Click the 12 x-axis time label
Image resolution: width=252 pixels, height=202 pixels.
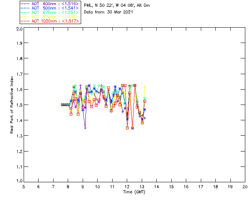(127, 187)
